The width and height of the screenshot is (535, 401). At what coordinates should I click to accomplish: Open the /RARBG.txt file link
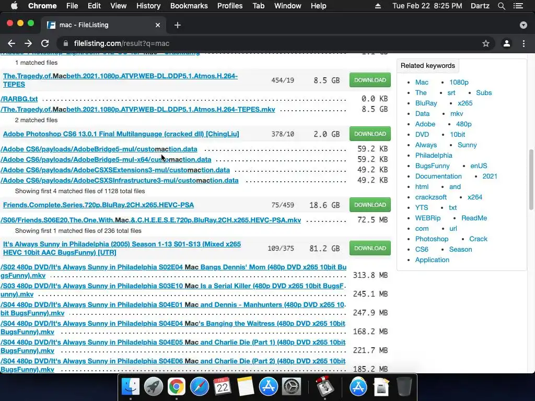[x=19, y=99]
